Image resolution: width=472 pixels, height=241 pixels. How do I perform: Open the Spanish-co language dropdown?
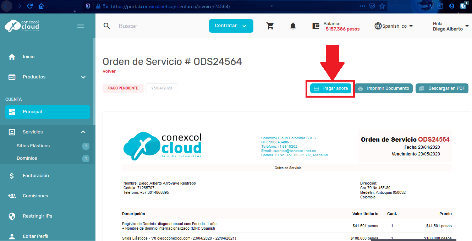[x=394, y=26]
